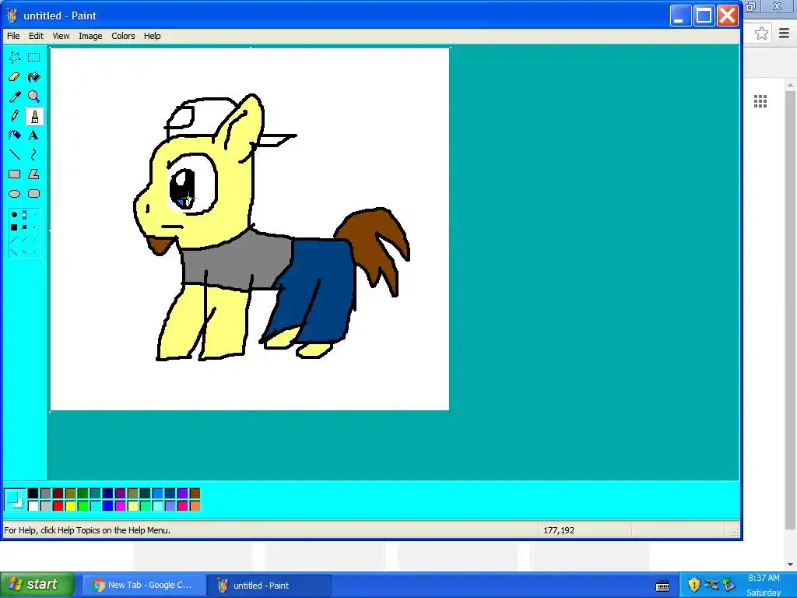Choose the dark green color swatch
This screenshot has height=598, width=797.
83,493
